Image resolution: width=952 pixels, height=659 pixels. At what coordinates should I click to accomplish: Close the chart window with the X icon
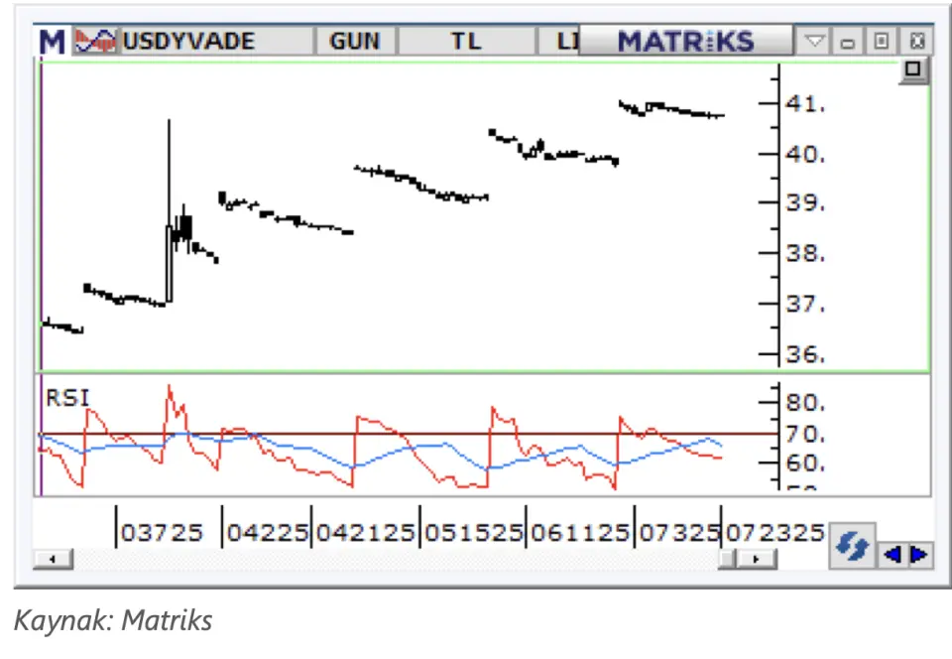[x=916, y=42]
